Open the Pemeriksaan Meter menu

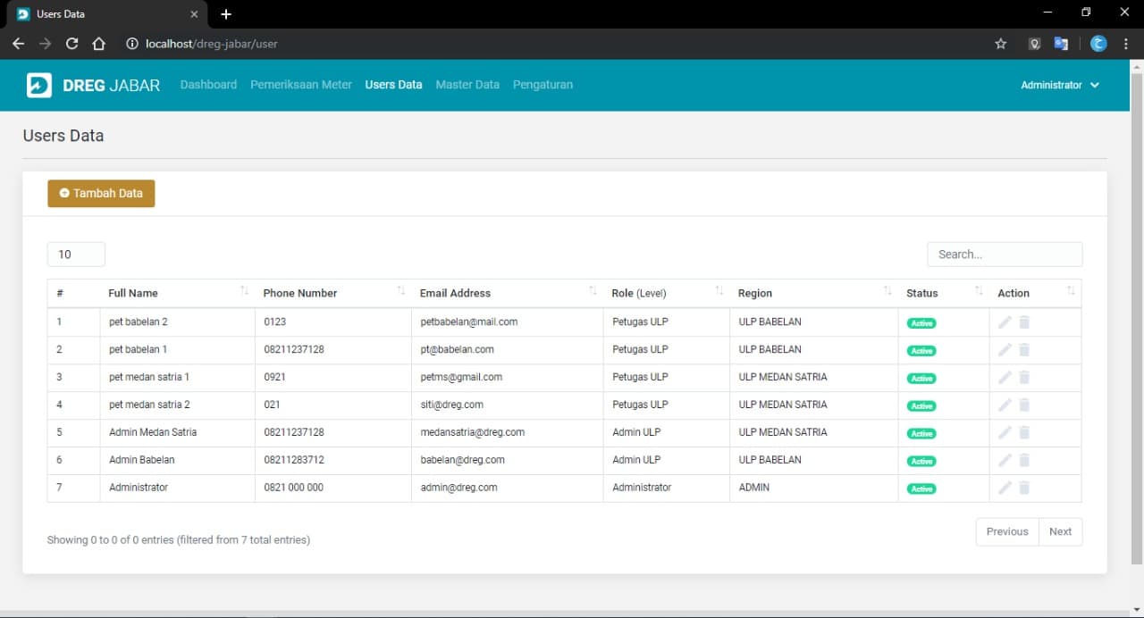click(x=301, y=85)
